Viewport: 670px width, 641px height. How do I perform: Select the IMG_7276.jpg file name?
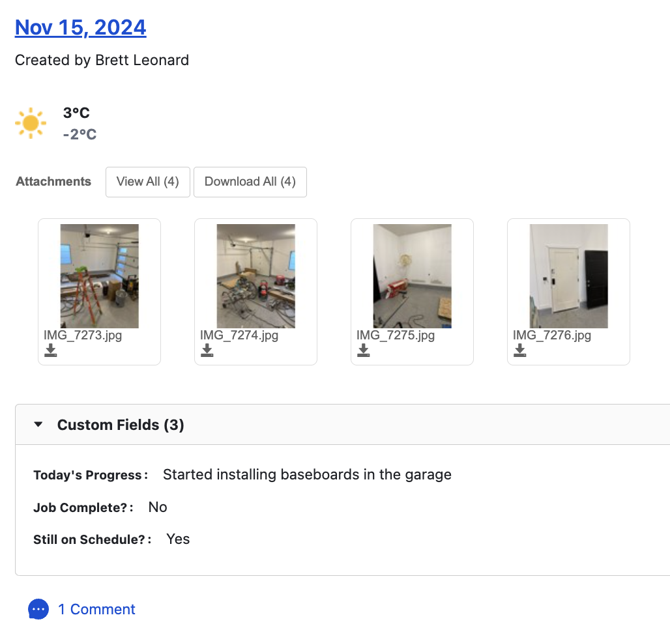tap(552, 335)
